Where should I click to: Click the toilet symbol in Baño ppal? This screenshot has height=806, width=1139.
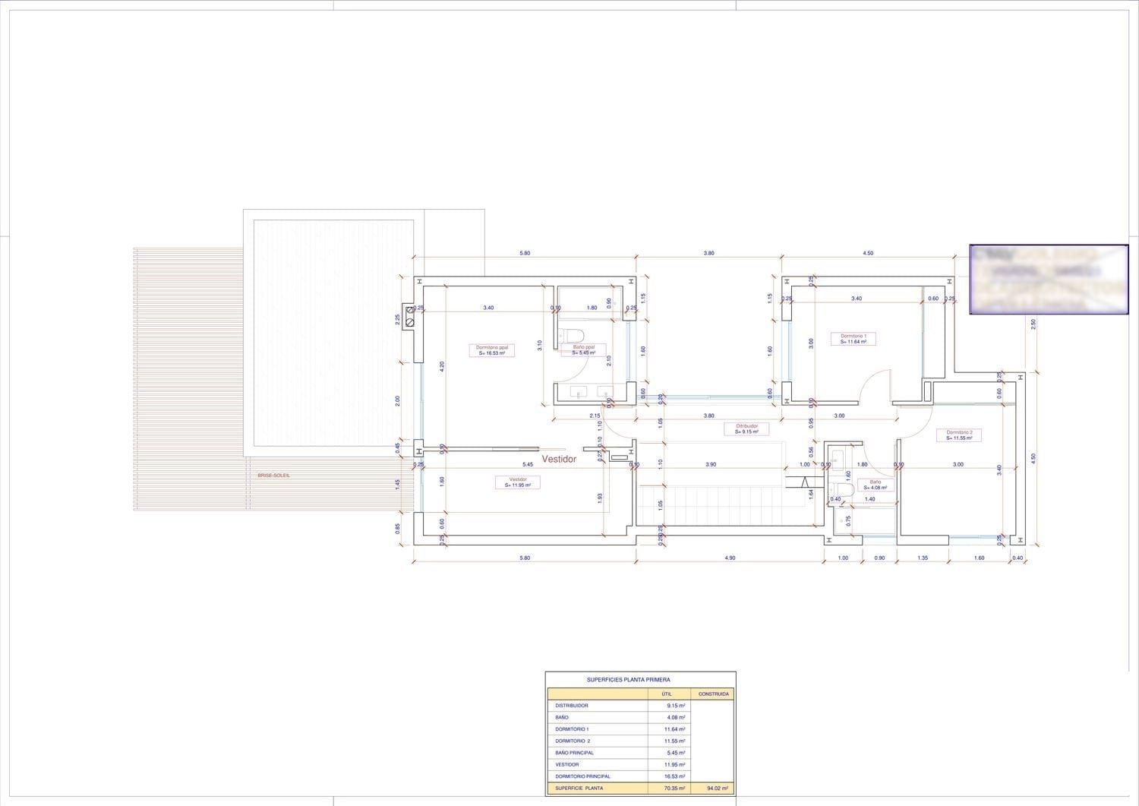[x=570, y=335]
